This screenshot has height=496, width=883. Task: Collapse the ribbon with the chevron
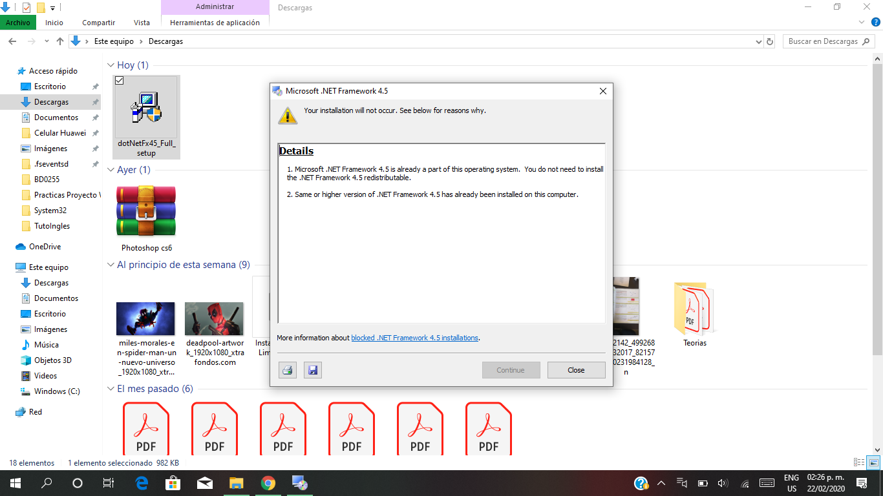click(862, 23)
